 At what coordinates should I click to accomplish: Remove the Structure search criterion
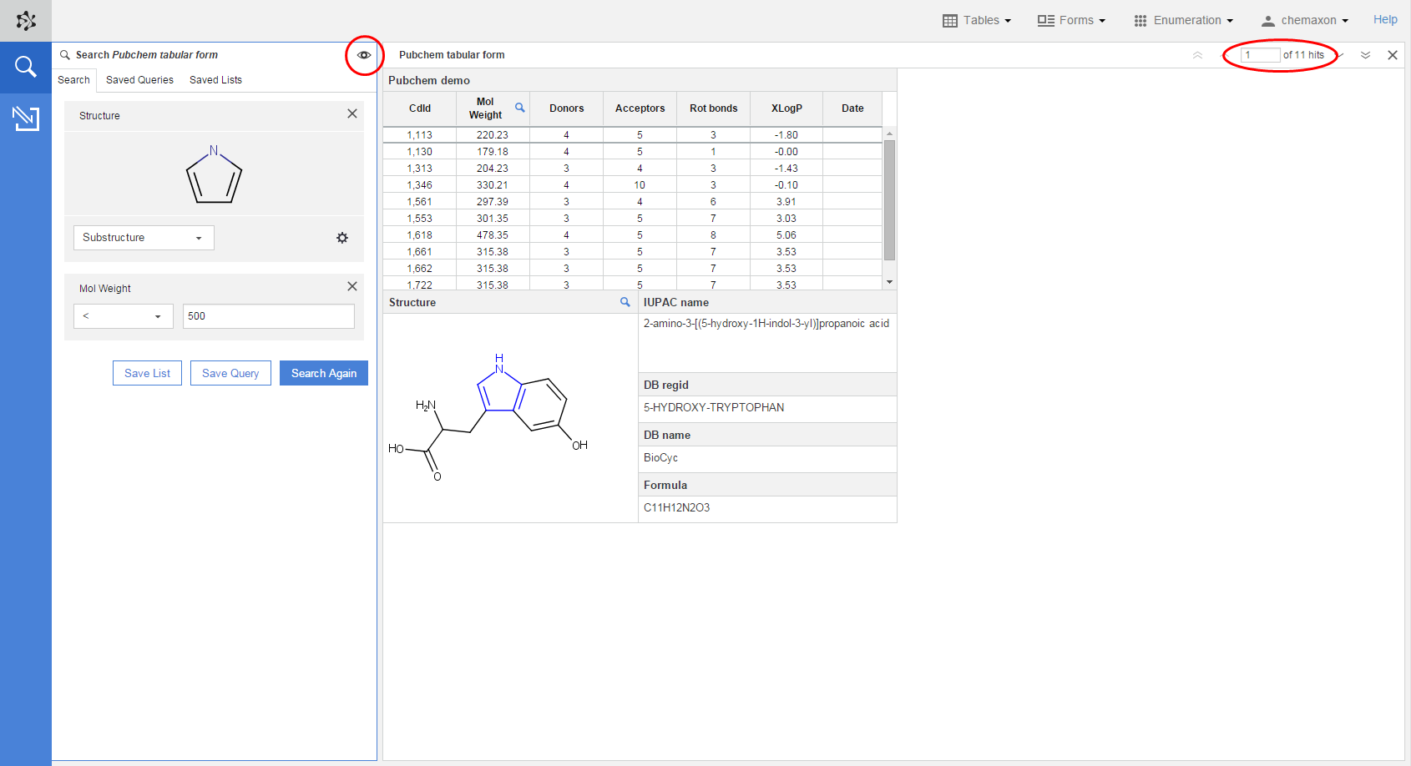pos(352,114)
